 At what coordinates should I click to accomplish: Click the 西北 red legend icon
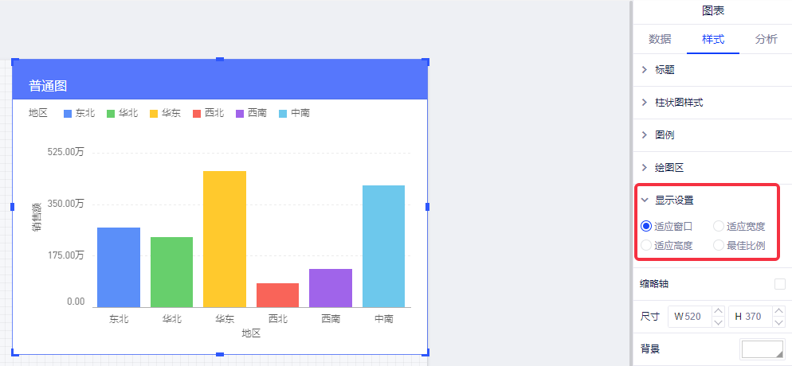[197, 113]
